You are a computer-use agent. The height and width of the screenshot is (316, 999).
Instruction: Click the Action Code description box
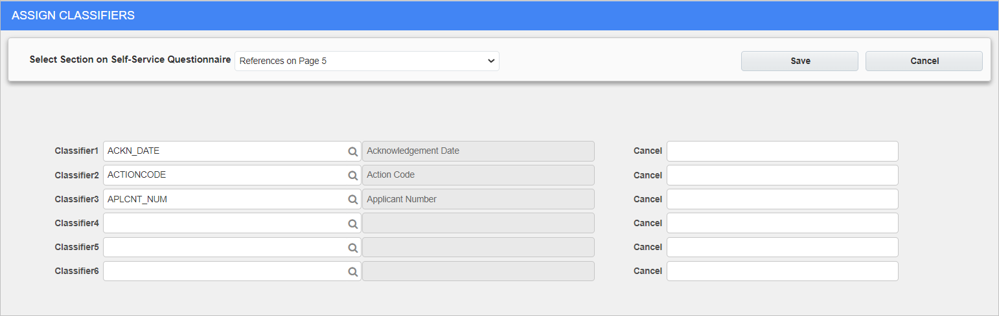coord(478,175)
